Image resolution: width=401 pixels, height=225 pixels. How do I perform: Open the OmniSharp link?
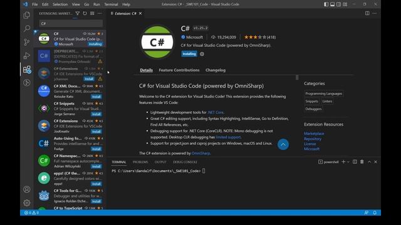(200, 153)
